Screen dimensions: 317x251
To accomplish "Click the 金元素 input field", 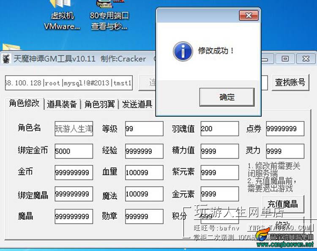I will pos(220,194).
